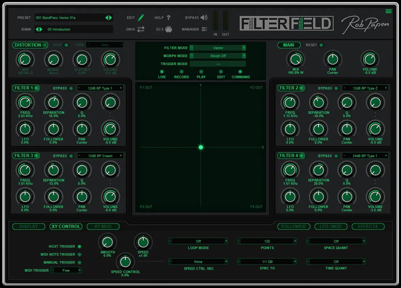Switch to the Effects tab
The image size is (401, 288).
point(368,227)
